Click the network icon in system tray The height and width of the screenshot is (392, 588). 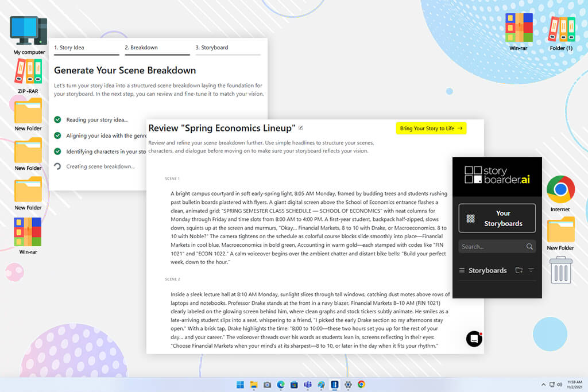point(552,385)
